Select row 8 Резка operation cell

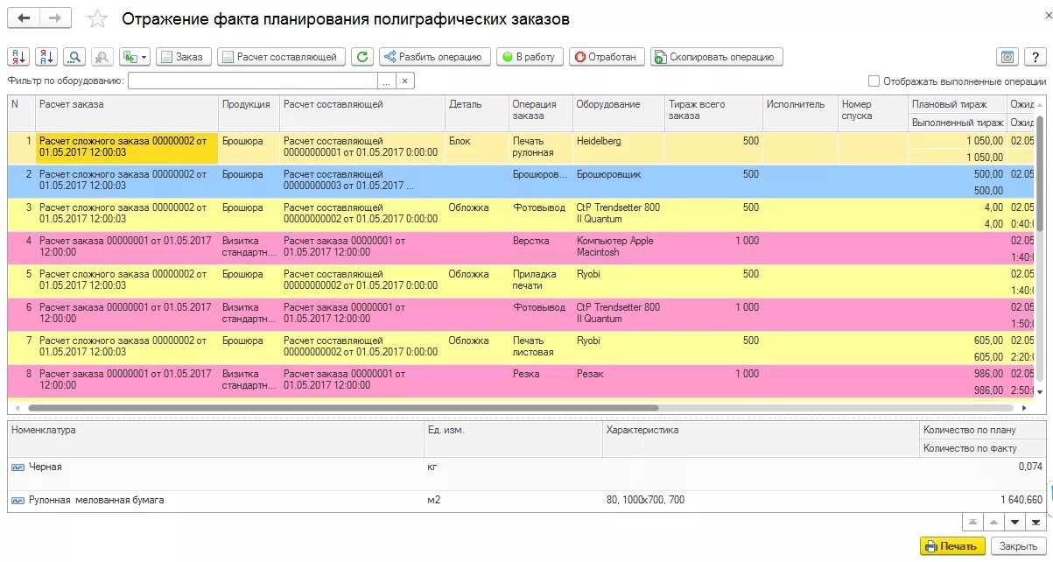[541, 381]
